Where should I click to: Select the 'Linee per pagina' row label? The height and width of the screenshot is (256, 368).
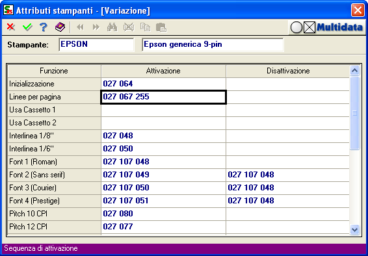pos(54,97)
